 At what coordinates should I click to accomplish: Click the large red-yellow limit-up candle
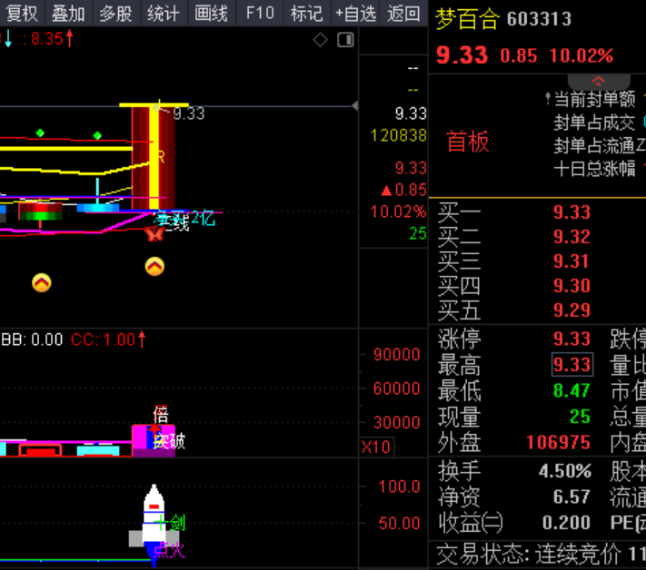coord(154,157)
